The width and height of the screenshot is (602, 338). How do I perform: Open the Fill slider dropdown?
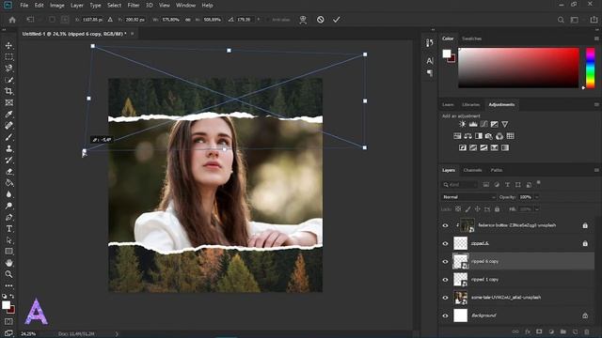tap(537, 209)
